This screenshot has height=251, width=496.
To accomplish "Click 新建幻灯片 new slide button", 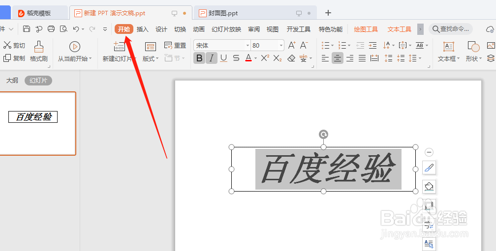I will [x=119, y=51].
